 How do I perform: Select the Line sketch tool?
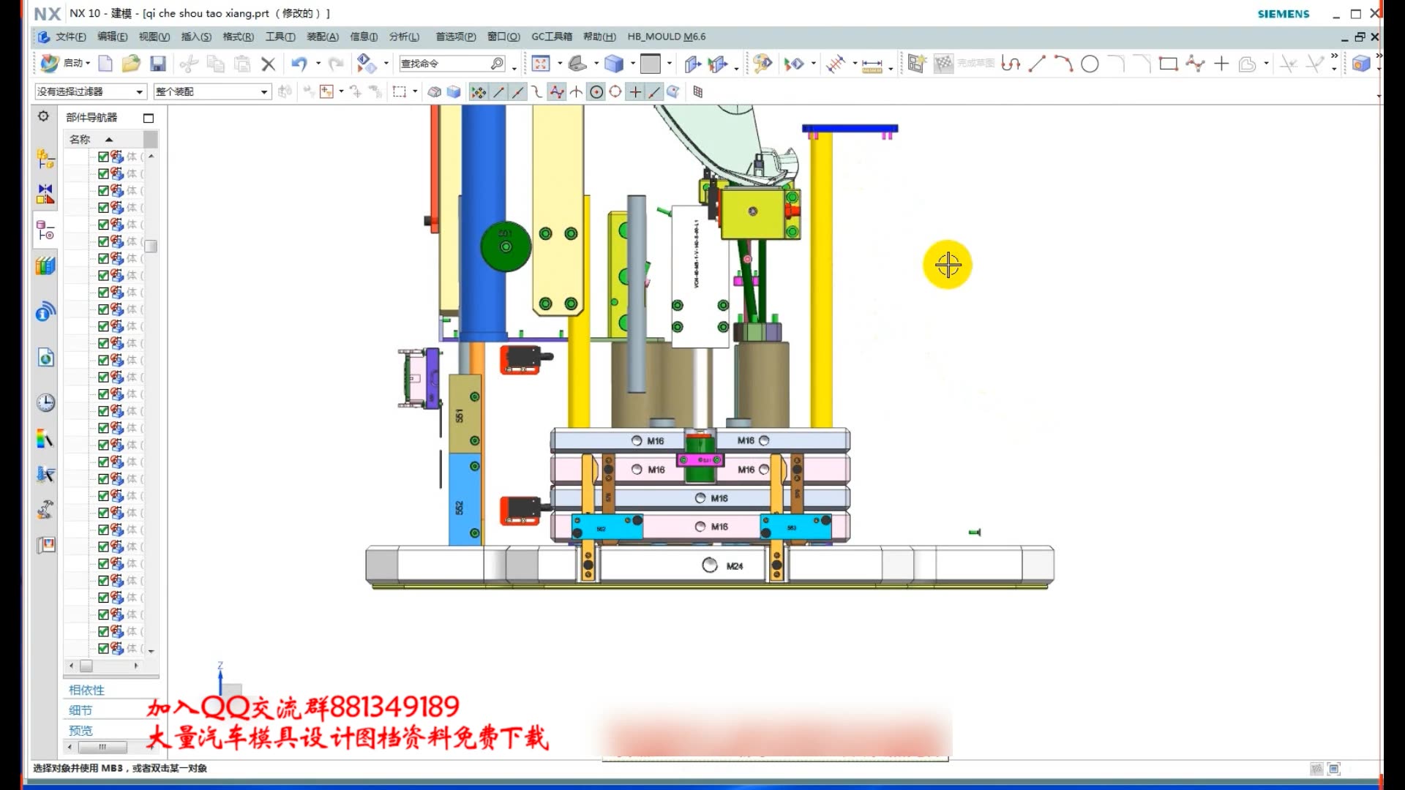coord(1036,64)
